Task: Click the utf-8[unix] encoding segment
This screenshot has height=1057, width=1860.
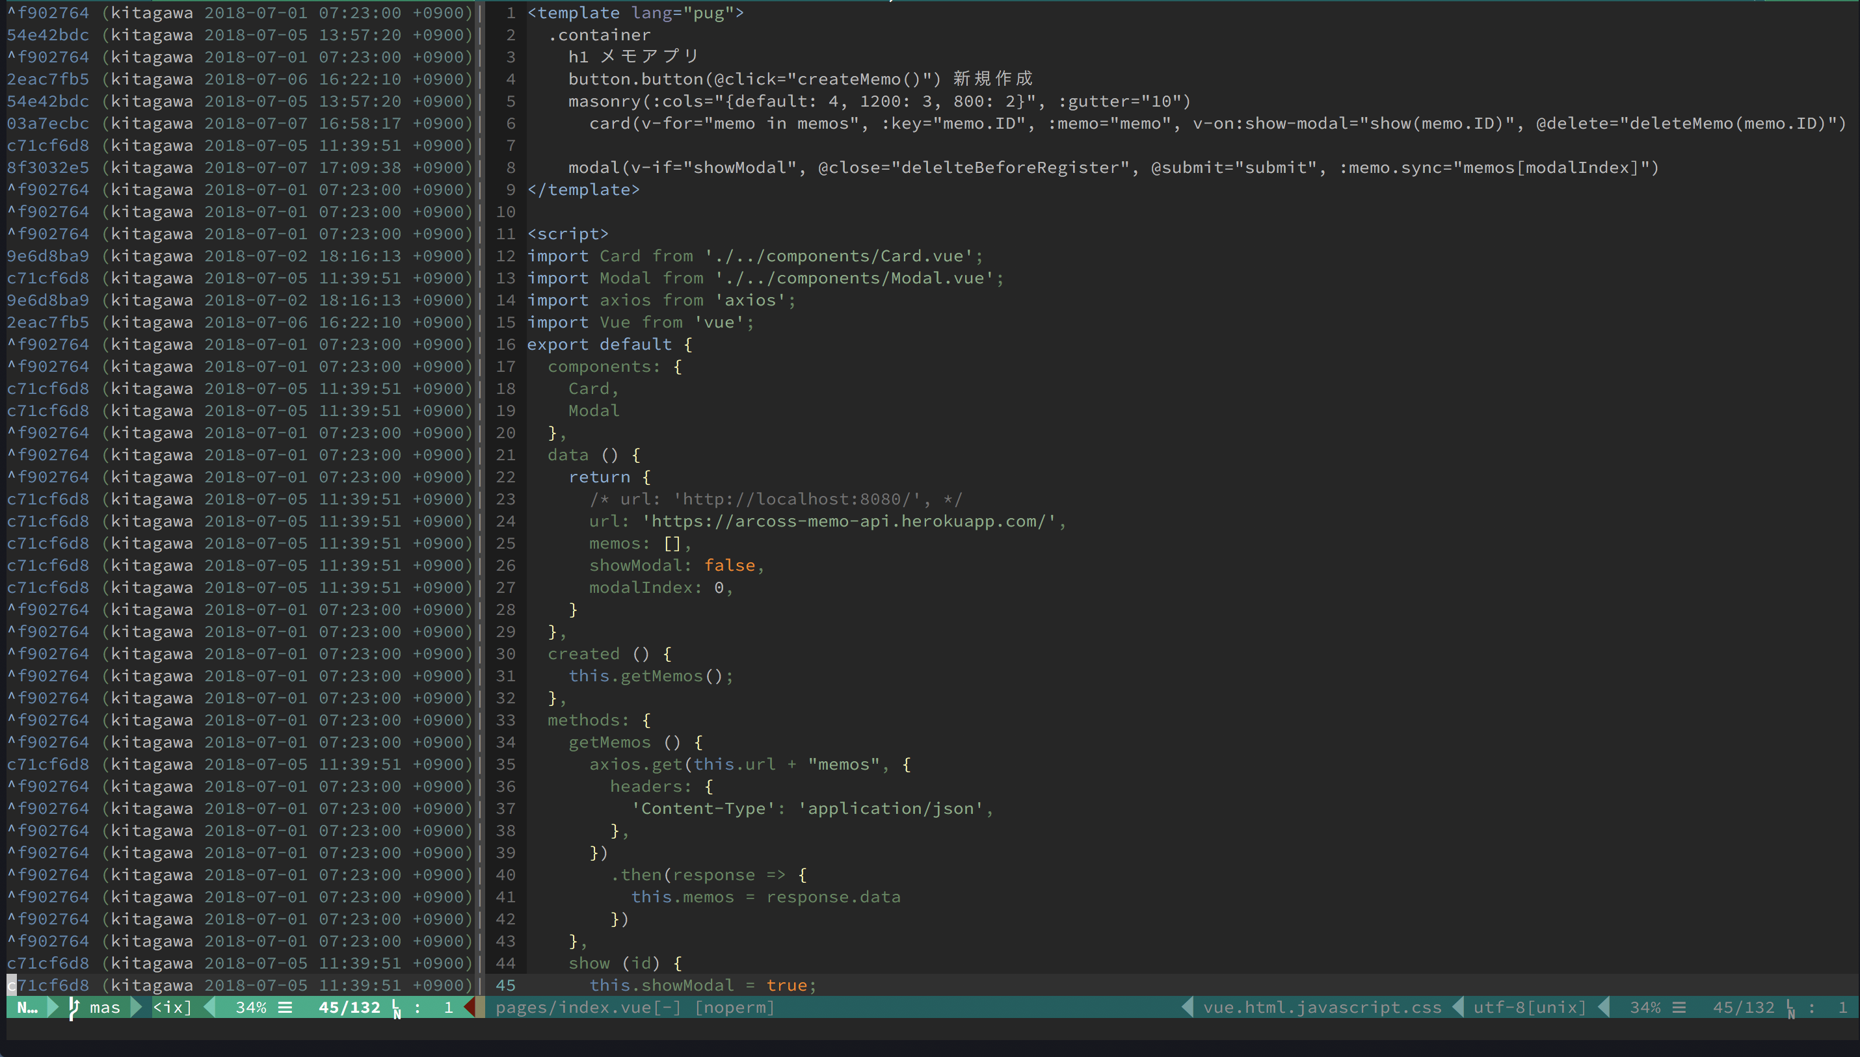Action: pyautogui.click(x=1530, y=1008)
